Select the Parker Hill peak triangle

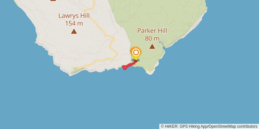click(152, 46)
